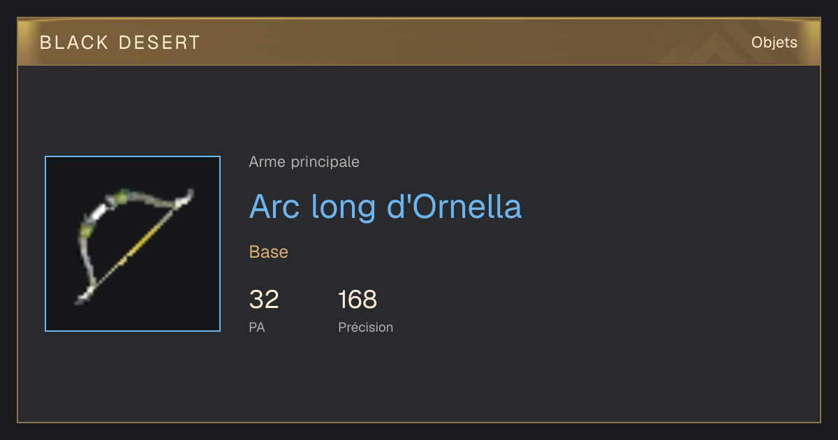This screenshot has width=838, height=440.
Task: Click the BLACK DESERT title text
Action: tap(120, 43)
